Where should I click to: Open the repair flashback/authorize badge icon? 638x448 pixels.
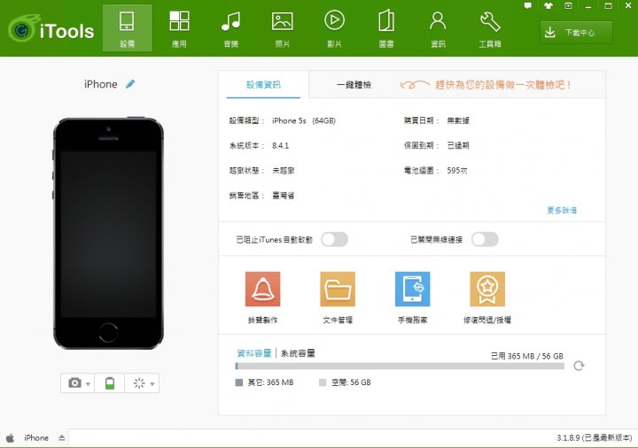(x=487, y=289)
